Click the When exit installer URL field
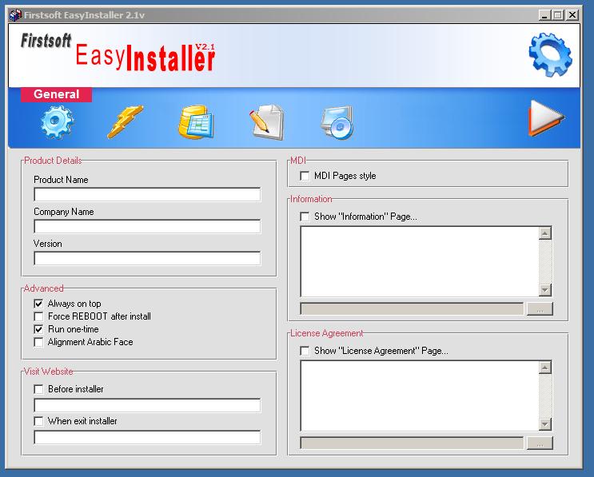594x477 pixels. coord(147,437)
